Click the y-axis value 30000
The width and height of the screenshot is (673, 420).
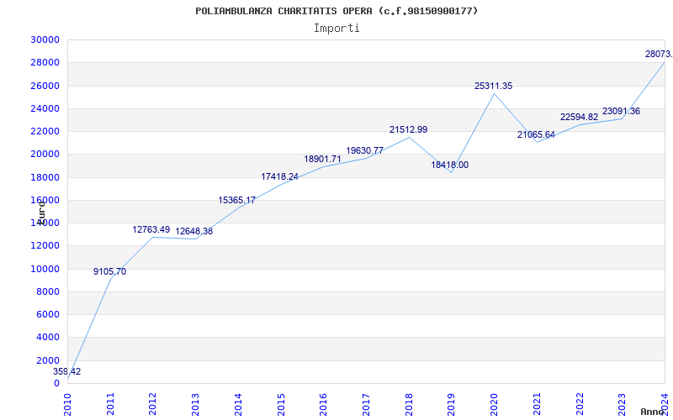[45, 39]
